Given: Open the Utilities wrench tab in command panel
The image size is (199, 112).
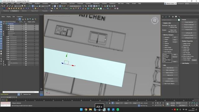Looking at the screenshot, I should point(179,17).
